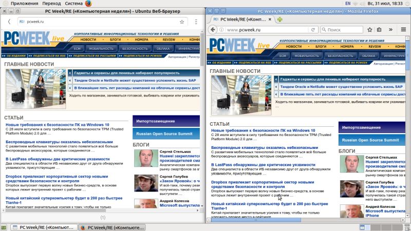This screenshot has height=231, width=411.
Task: Open LastPass vulnerabilities article in Ubuntu browser
Action: (x=58, y=159)
